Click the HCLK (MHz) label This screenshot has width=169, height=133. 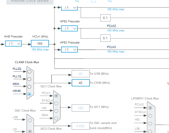(x=40, y=37)
